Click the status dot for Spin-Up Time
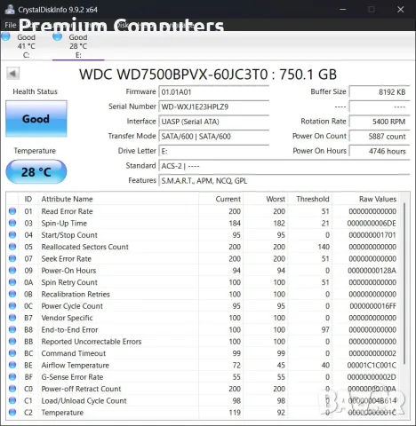Screen dimensions: 416x426 (12, 223)
